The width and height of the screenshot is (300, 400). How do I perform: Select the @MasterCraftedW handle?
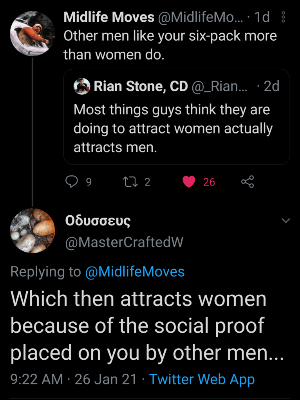(123, 243)
